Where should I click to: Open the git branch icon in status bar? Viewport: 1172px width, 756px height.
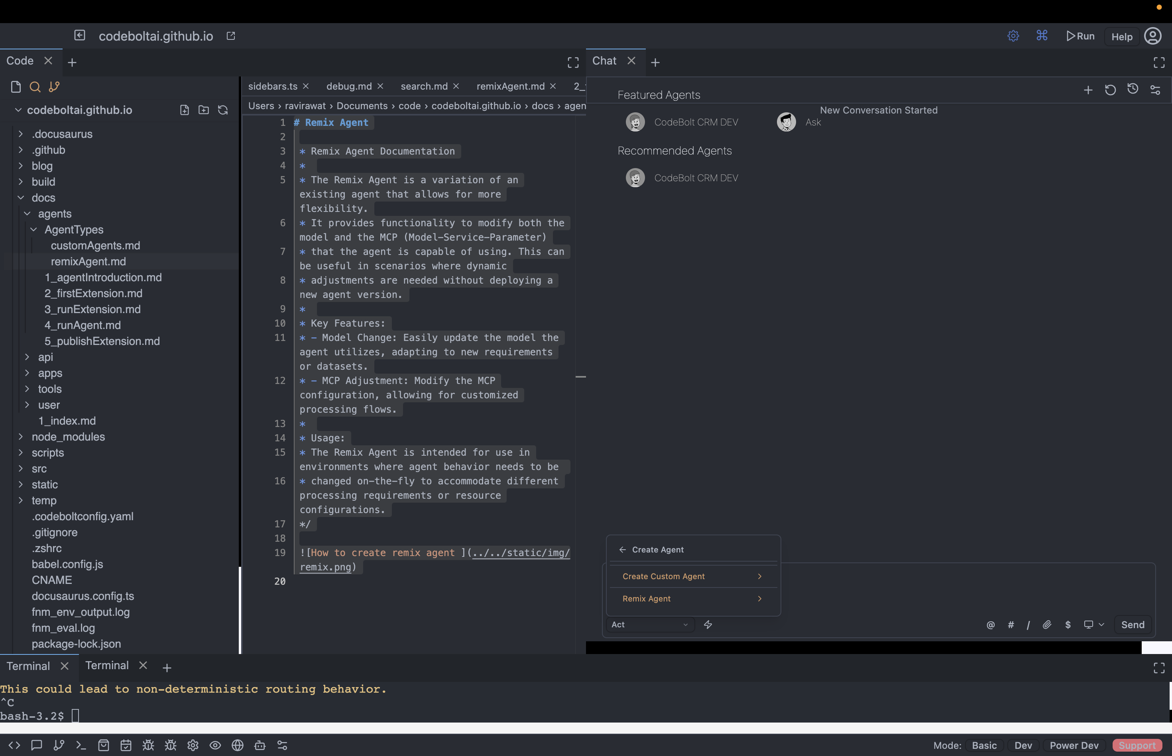click(59, 745)
